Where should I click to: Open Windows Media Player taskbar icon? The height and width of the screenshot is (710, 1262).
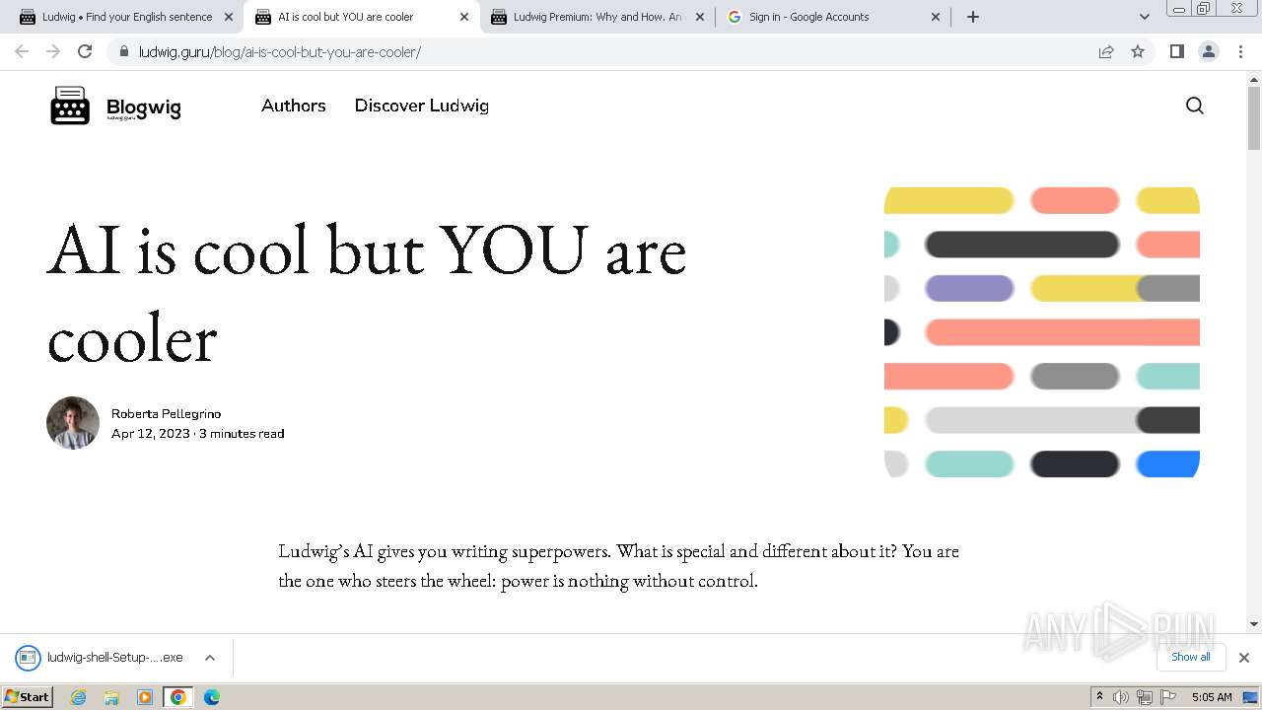point(145,697)
